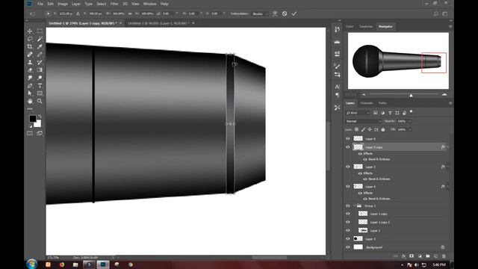Screen dimensions: 478x269
Task: Click the create new layer icon
Action: (435, 256)
